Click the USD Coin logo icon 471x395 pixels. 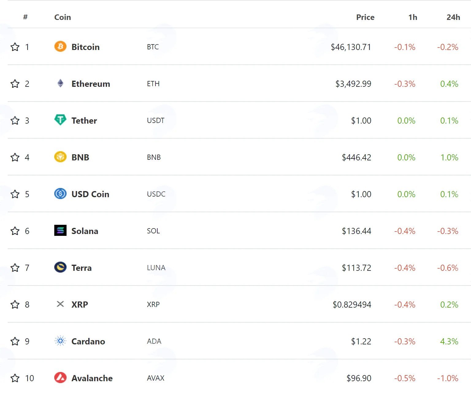coord(60,194)
